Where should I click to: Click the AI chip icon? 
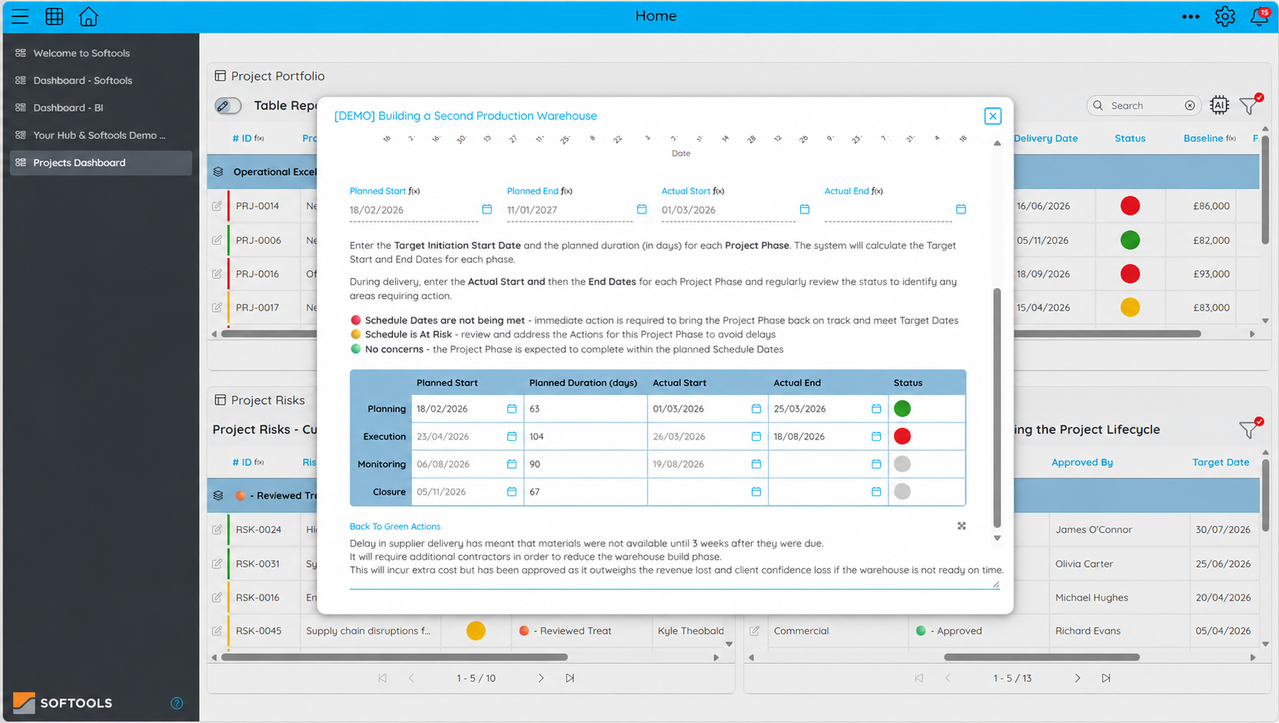click(x=1219, y=106)
